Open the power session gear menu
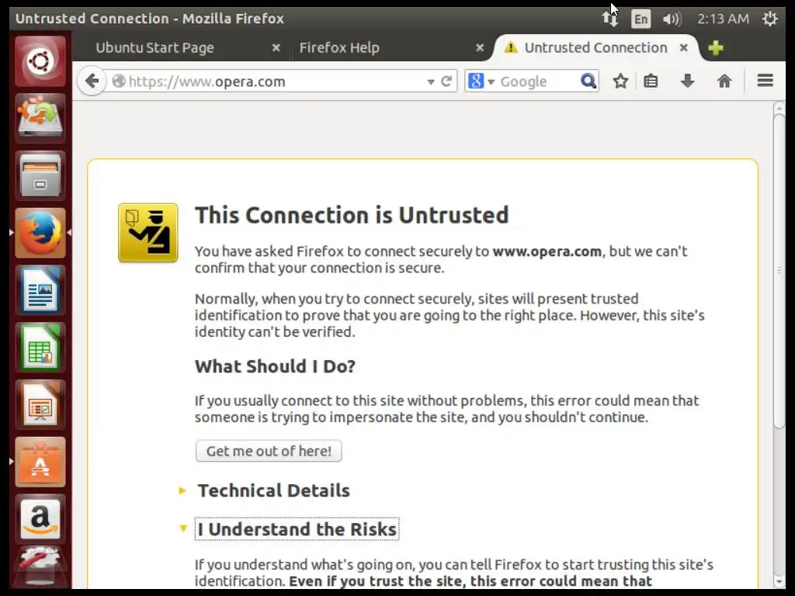 (x=770, y=19)
